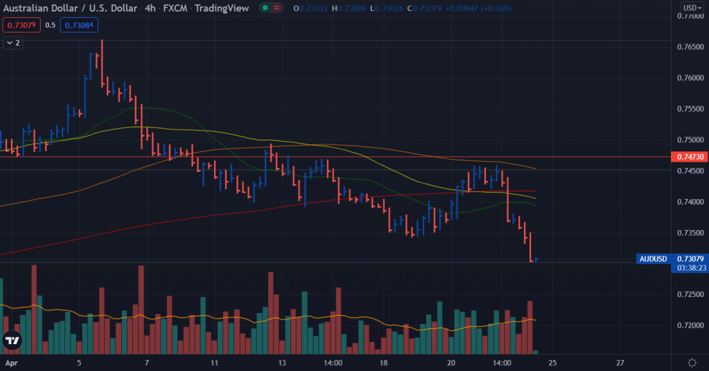The height and width of the screenshot is (371, 709).
Task: Click the 0.72500 price axis label
Action: click(x=690, y=294)
